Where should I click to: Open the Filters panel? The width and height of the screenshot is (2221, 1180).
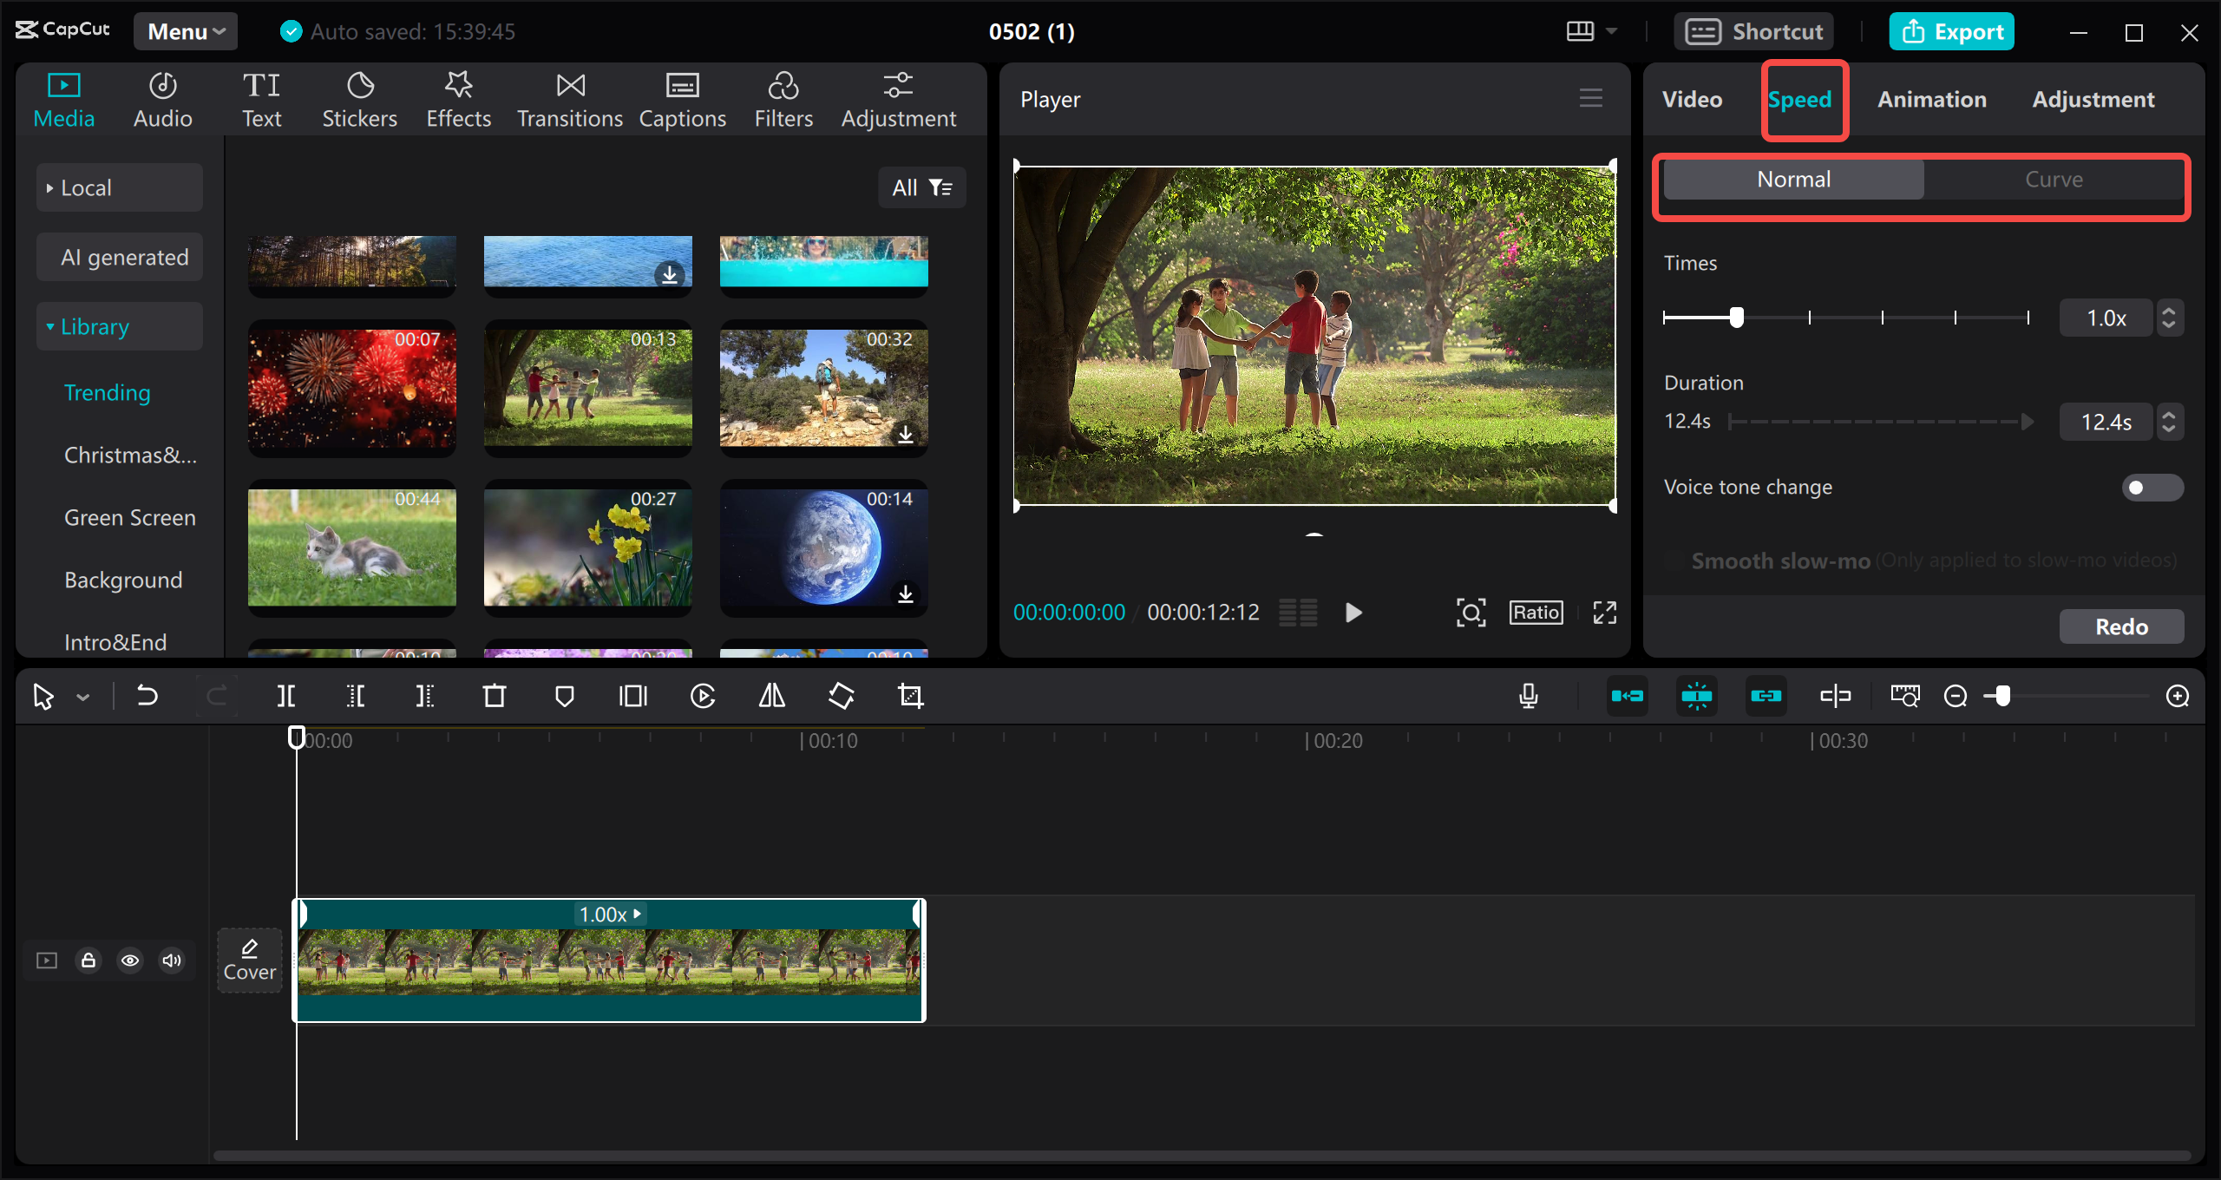[783, 98]
